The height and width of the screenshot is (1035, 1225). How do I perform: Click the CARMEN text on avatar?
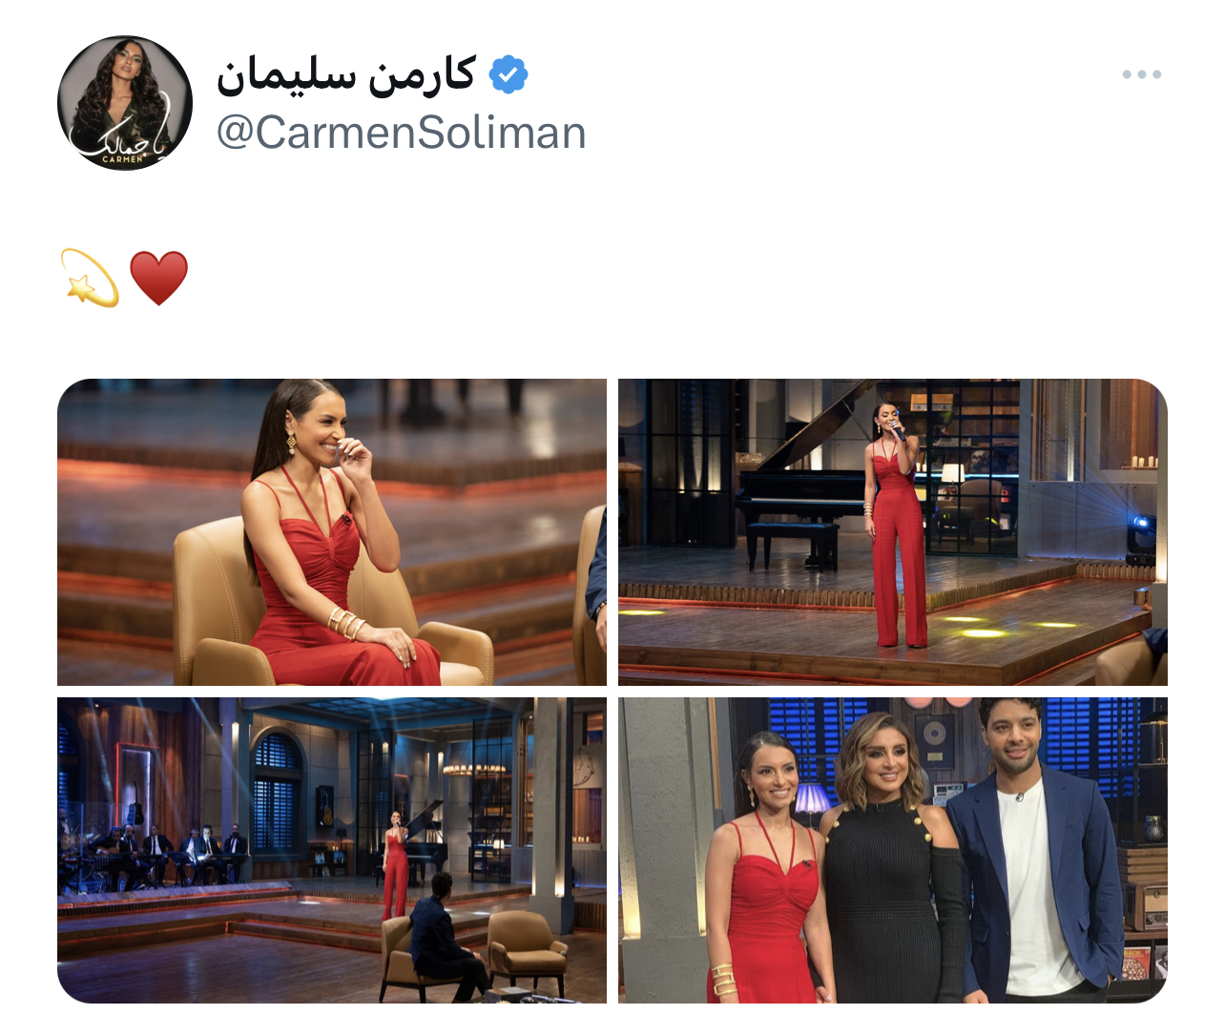pyautogui.click(x=122, y=160)
